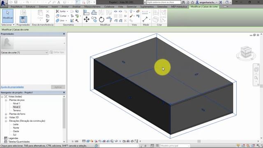The height and width of the screenshot is (148, 263).
Task: Click the Unir geometry tool
Action: 60,20
